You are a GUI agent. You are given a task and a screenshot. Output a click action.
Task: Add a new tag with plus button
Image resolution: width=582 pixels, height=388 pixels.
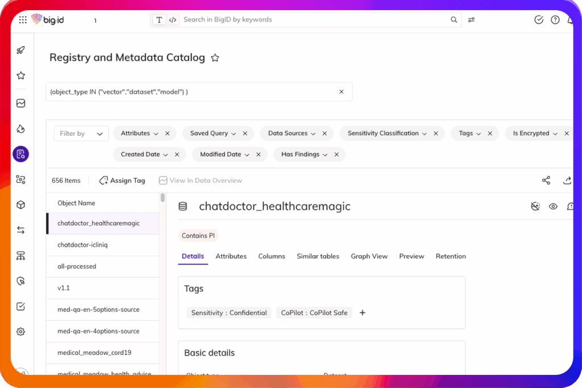363,313
